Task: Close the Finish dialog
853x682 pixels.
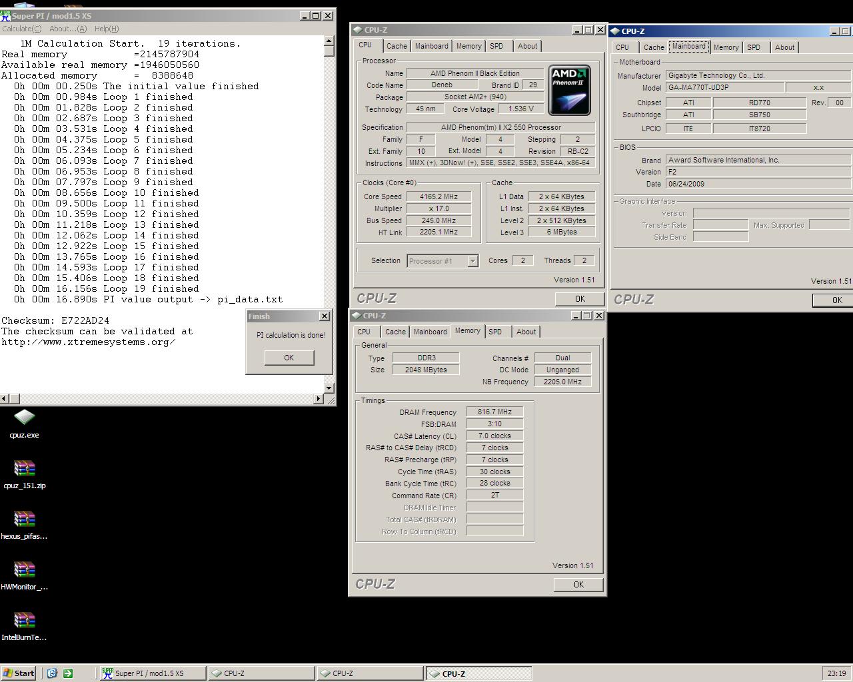Action: [x=325, y=316]
